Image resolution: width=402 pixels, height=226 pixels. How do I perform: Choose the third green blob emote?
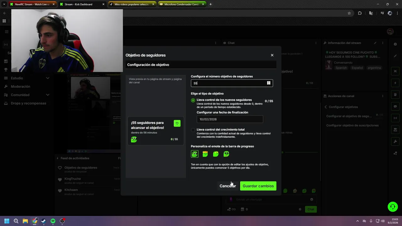(216, 154)
